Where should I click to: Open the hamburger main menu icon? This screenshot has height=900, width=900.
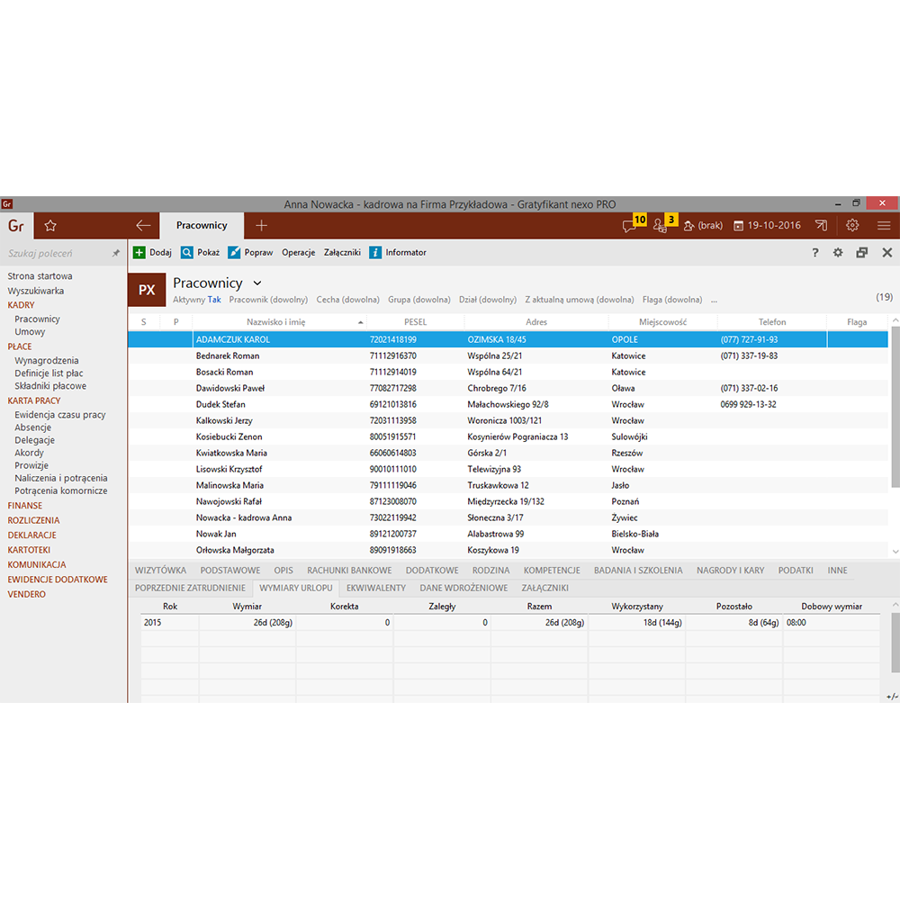coord(884,226)
